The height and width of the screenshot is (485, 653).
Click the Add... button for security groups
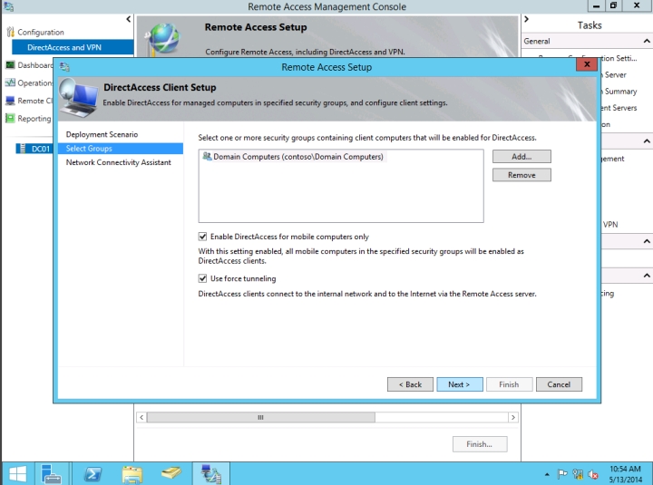tap(521, 157)
